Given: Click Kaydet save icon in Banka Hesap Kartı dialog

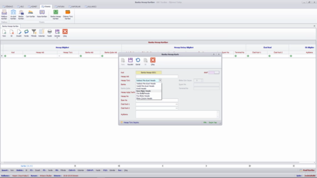Looking at the screenshot, I should coord(130,61).
